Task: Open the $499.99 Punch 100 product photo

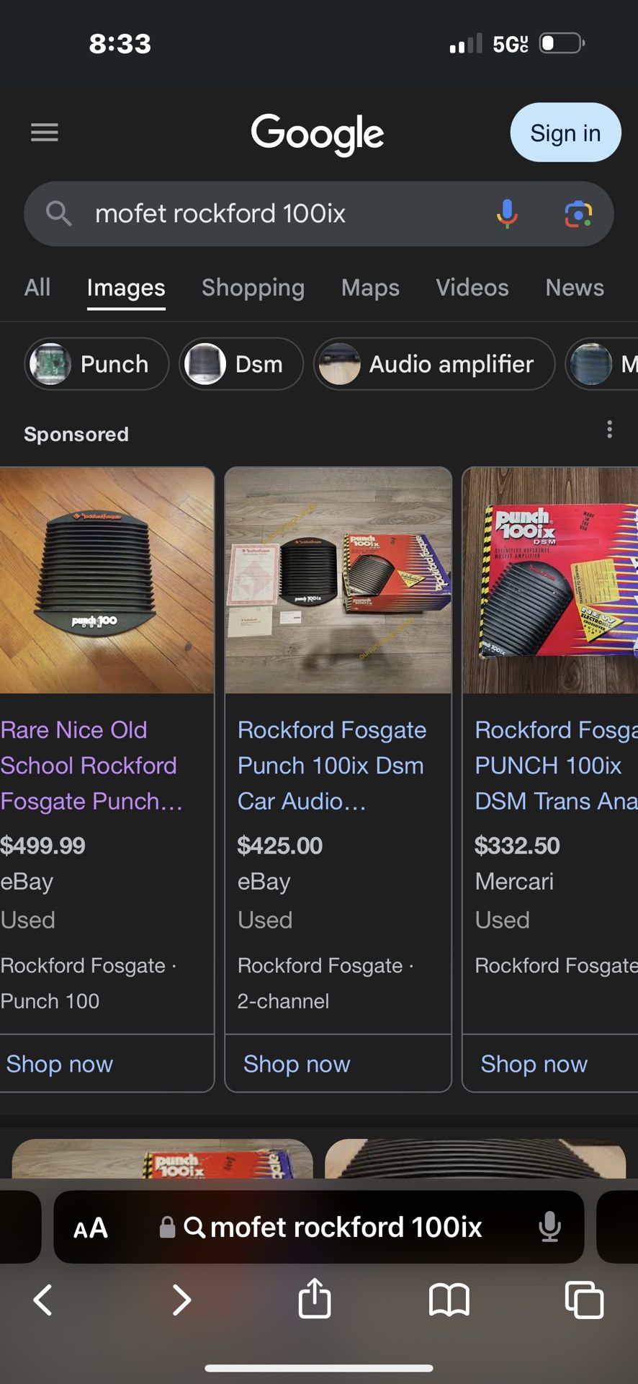Action: click(107, 581)
